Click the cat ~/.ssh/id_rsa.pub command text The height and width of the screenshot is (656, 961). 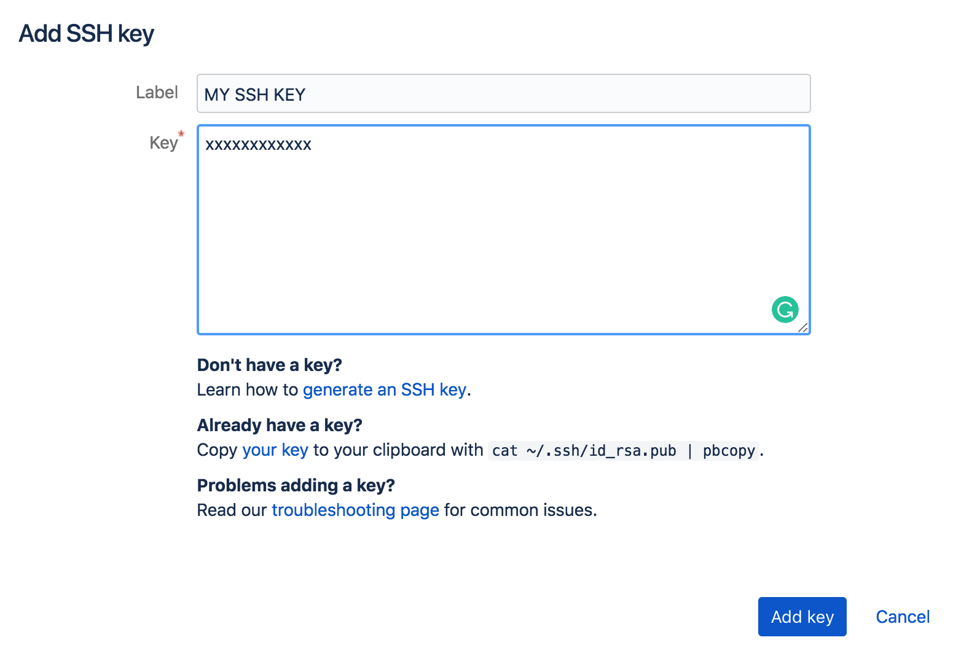point(584,451)
